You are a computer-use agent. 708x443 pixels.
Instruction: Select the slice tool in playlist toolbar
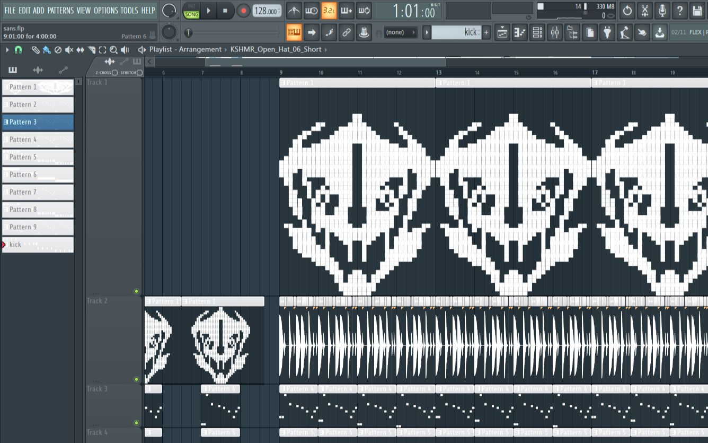pyautogui.click(x=91, y=50)
